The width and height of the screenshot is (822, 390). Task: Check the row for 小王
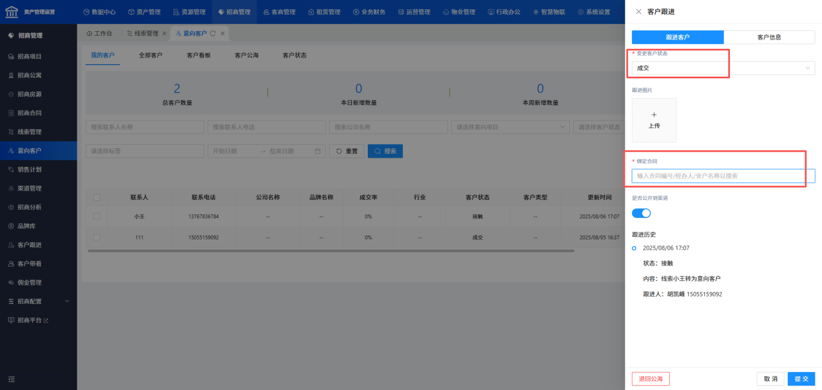click(96, 216)
